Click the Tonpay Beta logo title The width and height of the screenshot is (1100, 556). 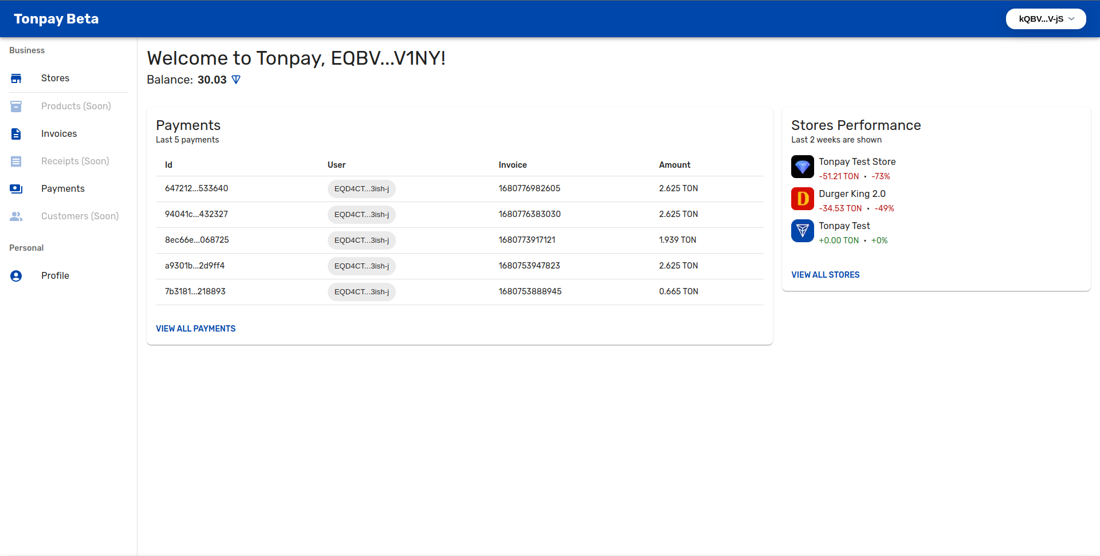coord(56,19)
